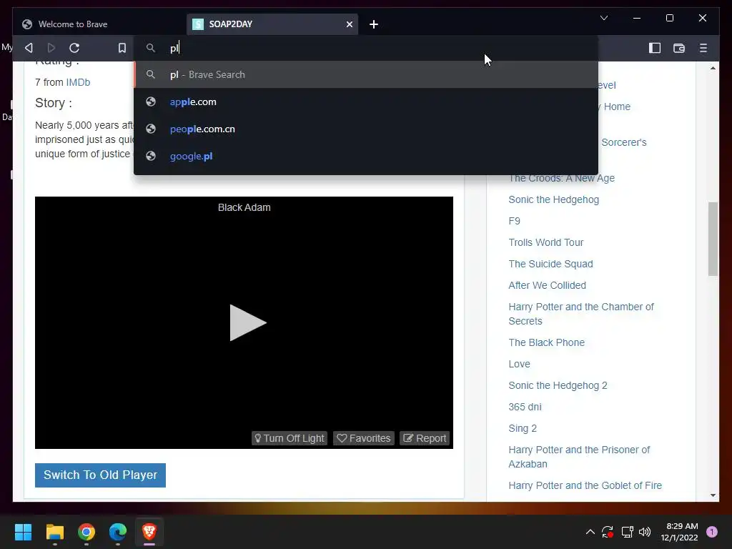Click the page scrollbar thumb
Screen dimensions: 732x549
tap(713, 239)
